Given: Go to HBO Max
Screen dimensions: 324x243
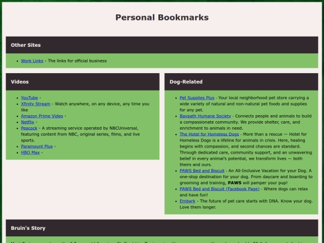Looking at the screenshot, I should 30,152.
